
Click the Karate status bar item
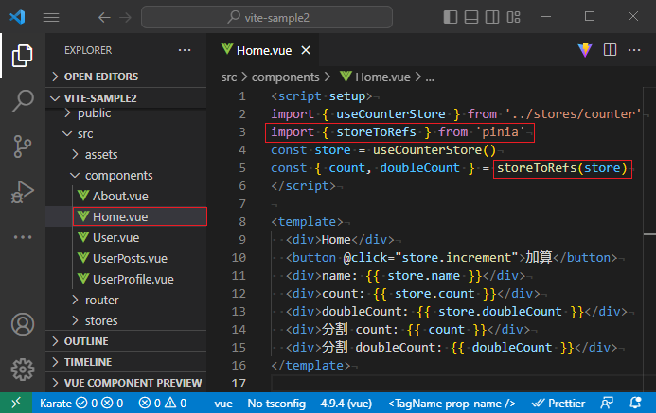(x=81, y=403)
